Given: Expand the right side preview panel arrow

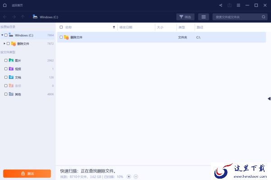Looking at the screenshot, I should click(x=269, y=99).
